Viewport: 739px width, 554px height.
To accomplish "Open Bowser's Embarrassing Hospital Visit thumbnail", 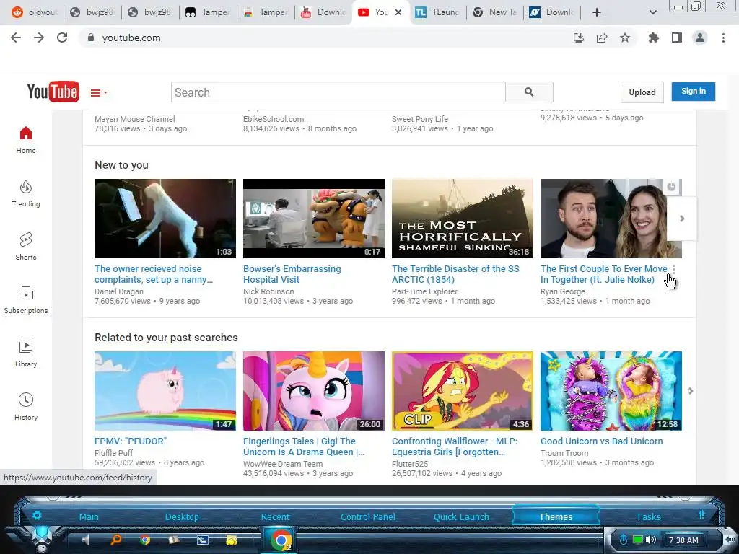I will pos(314,219).
